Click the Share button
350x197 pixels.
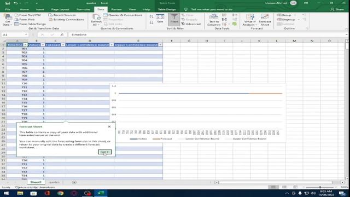337,9
